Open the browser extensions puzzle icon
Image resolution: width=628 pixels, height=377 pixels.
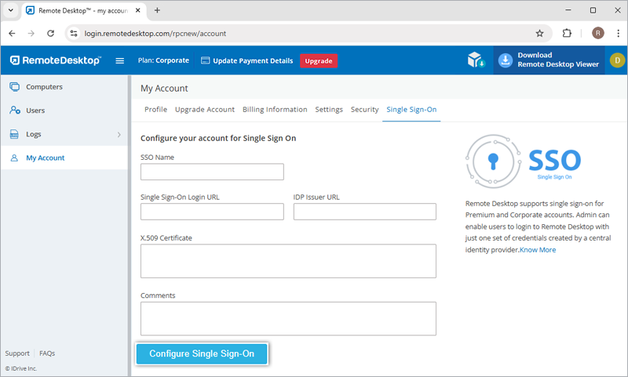click(568, 34)
